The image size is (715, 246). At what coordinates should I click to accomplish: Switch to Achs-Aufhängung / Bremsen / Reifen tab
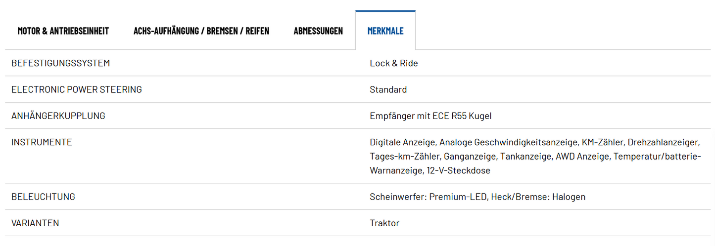coord(201,31)
